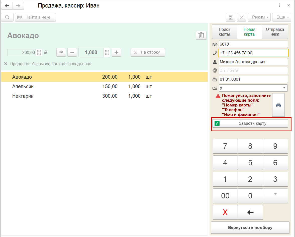295x237 pixels.
Task: Open the Режим dropdown menu
Action: [x=259, y=17]
